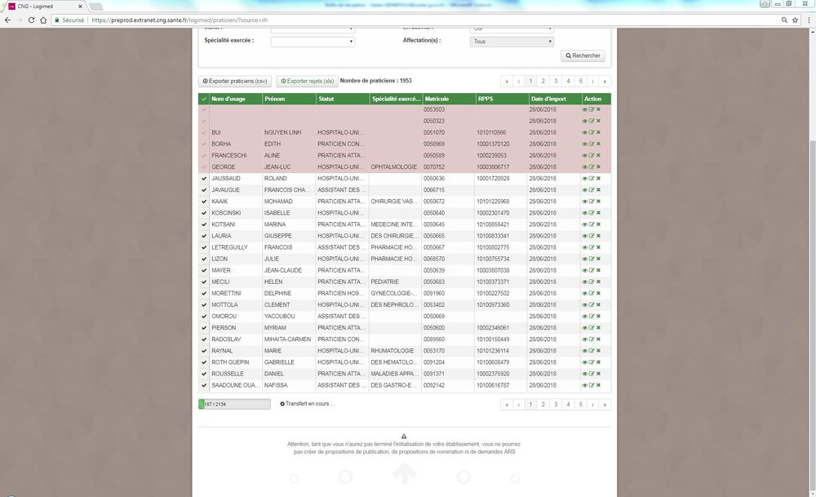816x497 pixels.
Task: Uncheck the JAUSSAUD row checkbox
Action: pyautogui.click(x=204, y=179)
